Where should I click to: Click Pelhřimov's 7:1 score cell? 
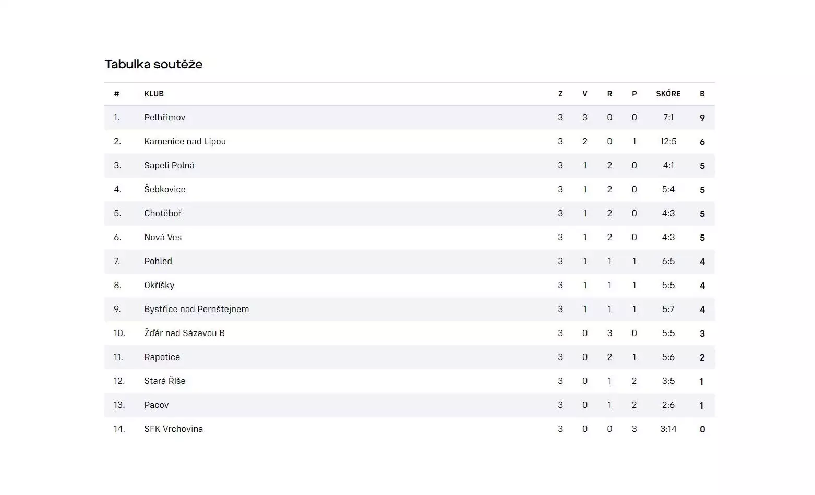pyautogui.click(x=668, y=117)
